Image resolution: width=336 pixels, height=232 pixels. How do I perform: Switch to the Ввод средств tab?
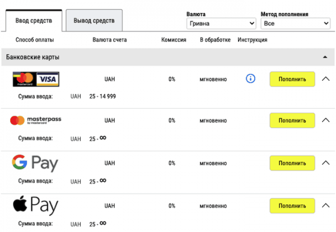[x=35, y=21]
